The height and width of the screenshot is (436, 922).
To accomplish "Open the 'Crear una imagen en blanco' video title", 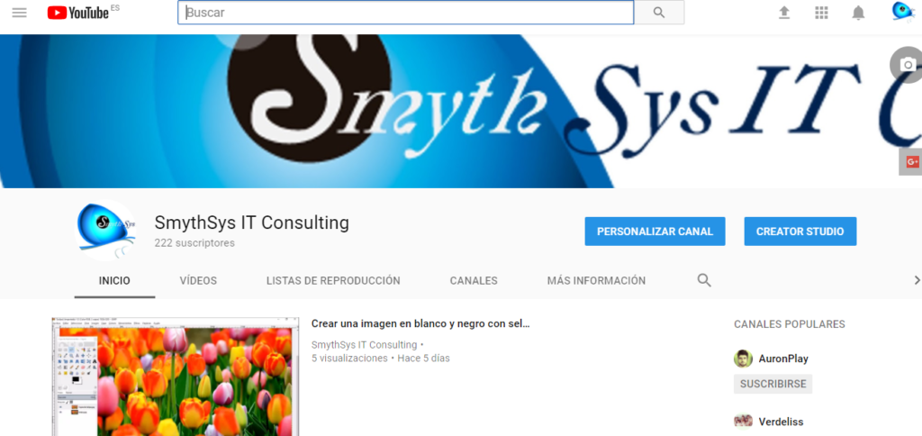I will pos(420,323).
